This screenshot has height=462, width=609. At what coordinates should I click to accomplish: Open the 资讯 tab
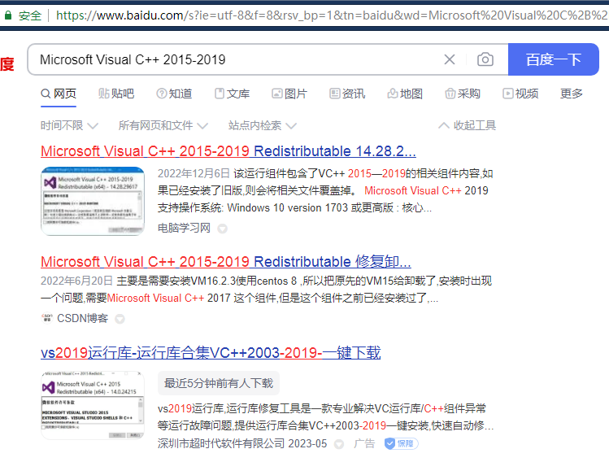pyautogui.click(x=347, y=94)
